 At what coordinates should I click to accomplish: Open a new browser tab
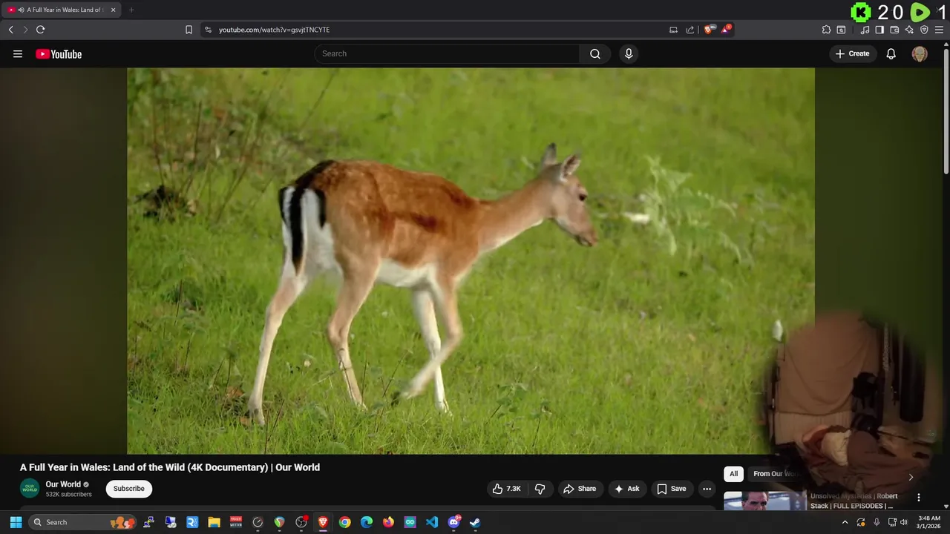pyautogui.click(x=131, y=10)
